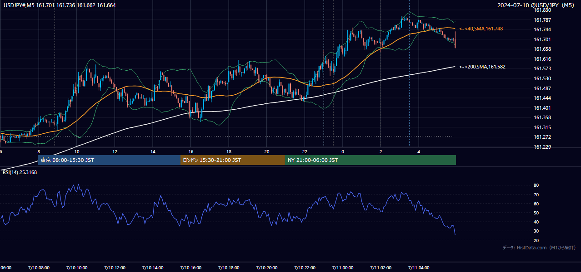This screenshot has height=272, width=581.
Task: Click price scale value 161.358
Action: click(542, 117)
